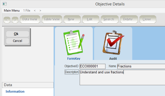The height and width of the screenshot is (96, 165).
Task: Confirm changes with Ok button
Action: click(x=18, y=34)
